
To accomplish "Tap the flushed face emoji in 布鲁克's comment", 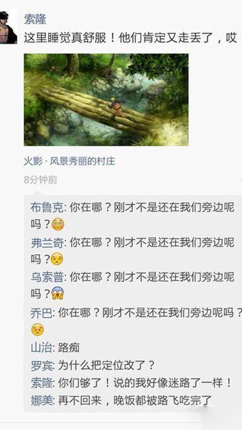I will 57,224.
